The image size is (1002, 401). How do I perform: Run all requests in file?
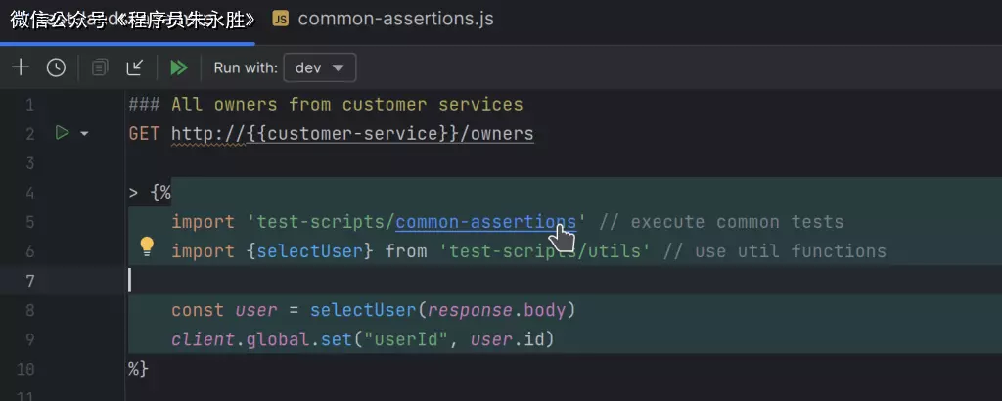point(178,67)
